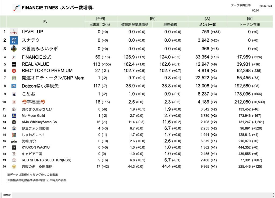The height and width of the screenshot is (198, 275).
Task: Switch to the HTML2 tab
Action: tap(7, 195)
